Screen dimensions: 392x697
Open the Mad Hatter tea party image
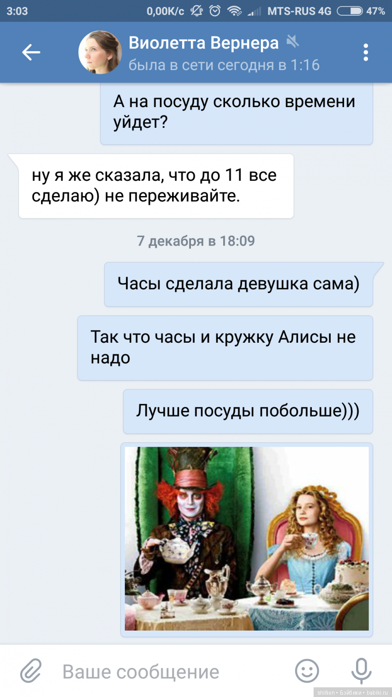[x=247, y=539]
